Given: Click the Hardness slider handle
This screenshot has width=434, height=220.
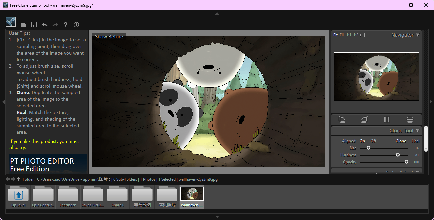Looking at the screenshot, I should tap(398, 155).
